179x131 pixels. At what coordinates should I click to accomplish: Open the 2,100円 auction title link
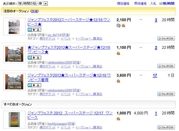[69, 22]
